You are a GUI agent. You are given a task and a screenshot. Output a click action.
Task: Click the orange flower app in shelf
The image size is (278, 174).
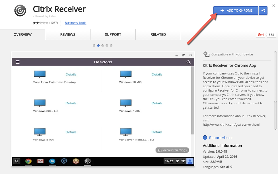point(76,161)
